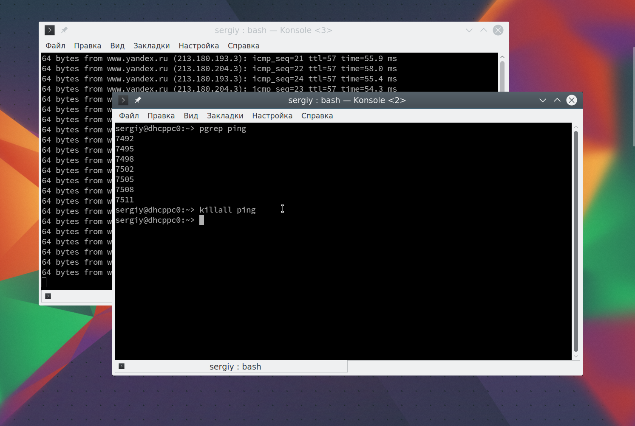Toggle the pin icon in Konsole <2> titlebar
The height and width of the screenshot is (426, 635).
coord(138,100)
